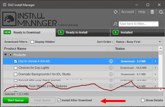Maximize the DAZ Install Manager window

coord(148,5)
